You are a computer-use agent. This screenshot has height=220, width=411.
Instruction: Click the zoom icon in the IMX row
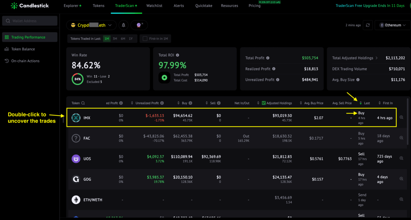pyautogui.click(x=401, y=118)
